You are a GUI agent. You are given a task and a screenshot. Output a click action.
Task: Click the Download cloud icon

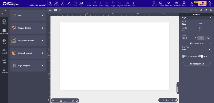pos(169,4)
